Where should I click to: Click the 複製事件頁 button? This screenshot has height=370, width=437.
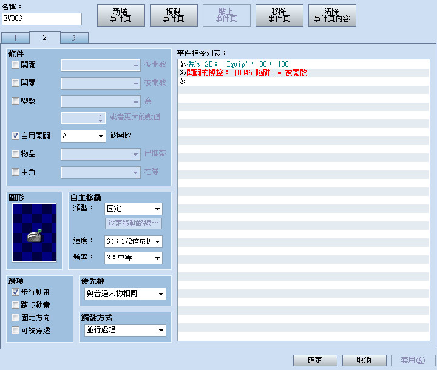click(x=174, y=15)
